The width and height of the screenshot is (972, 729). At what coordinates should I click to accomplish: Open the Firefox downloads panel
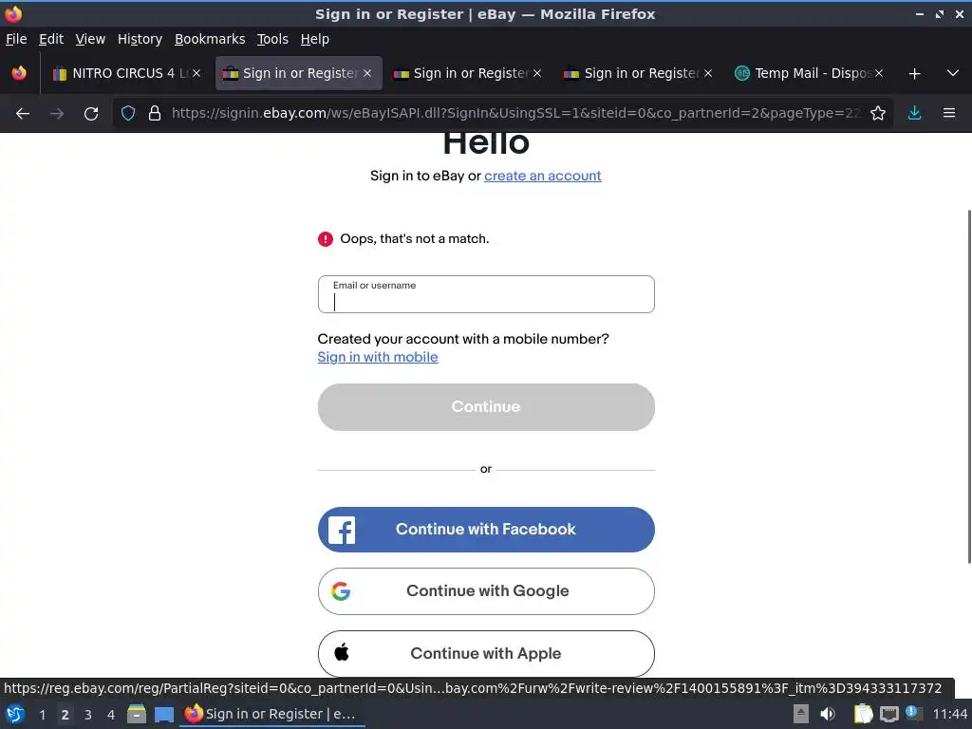tap(914, 113)
